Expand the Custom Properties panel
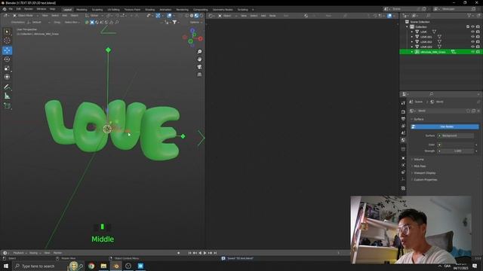Viewport: 483px width, 271px height. (425, 179)
